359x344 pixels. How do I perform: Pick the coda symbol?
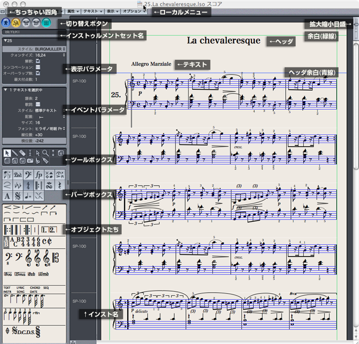(x=7, y=331)
